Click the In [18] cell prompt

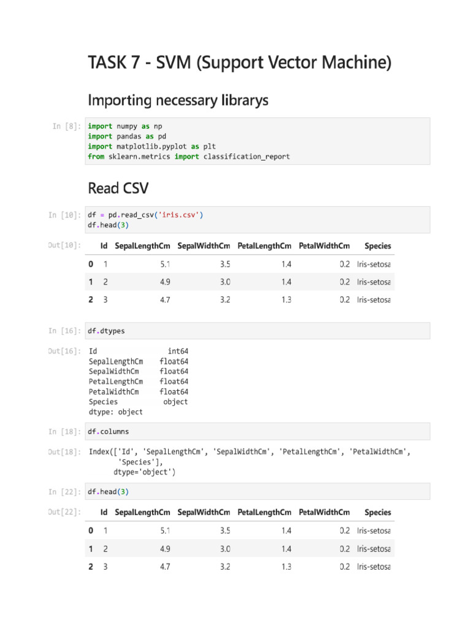point(64,432)
